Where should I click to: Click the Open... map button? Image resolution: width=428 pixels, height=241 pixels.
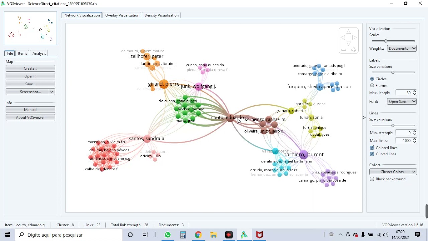(x=30, y=76)
